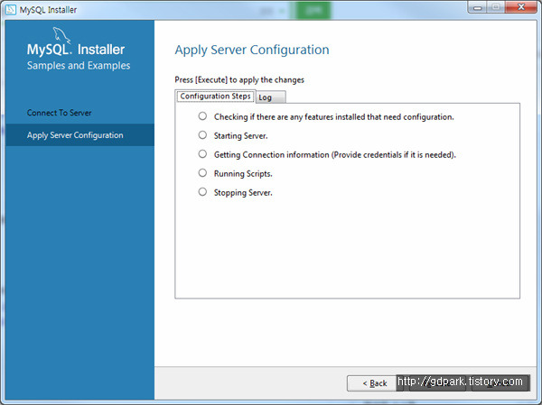
Task: Click the Back button
Action: [x=374, y=383]
